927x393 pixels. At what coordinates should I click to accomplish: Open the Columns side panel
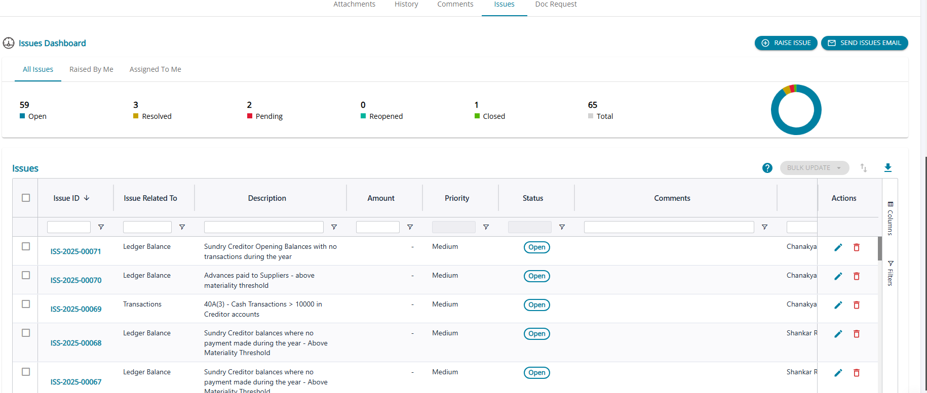point(890,219)
